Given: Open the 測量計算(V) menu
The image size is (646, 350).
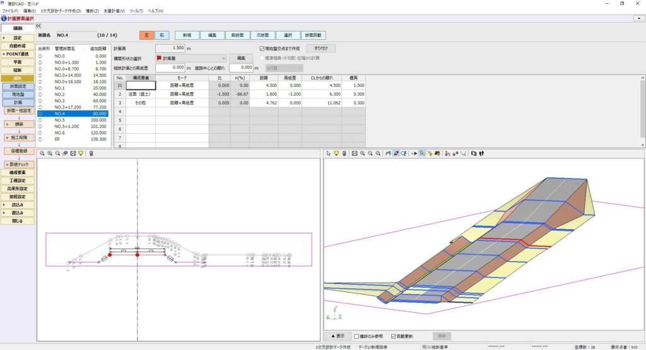Looking at the screenshot, I should pos(114,11).
